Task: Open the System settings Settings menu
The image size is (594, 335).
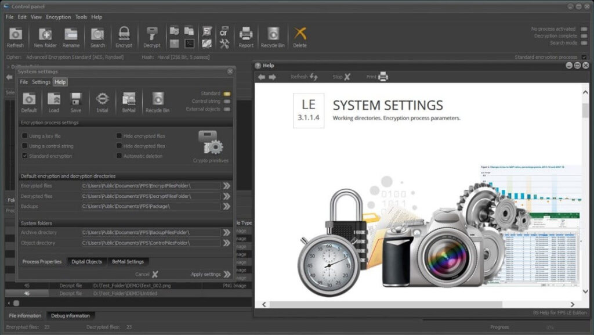Action: pyautogui.click(x=41, y=82)
